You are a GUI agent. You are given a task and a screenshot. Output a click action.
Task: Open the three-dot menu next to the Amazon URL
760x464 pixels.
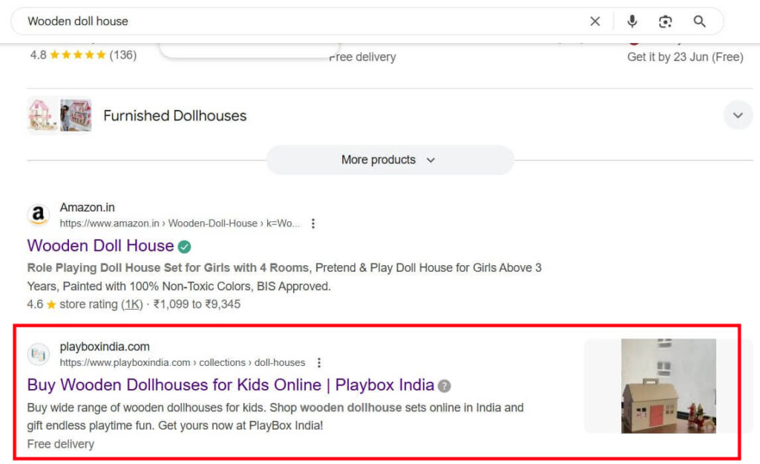313,223
